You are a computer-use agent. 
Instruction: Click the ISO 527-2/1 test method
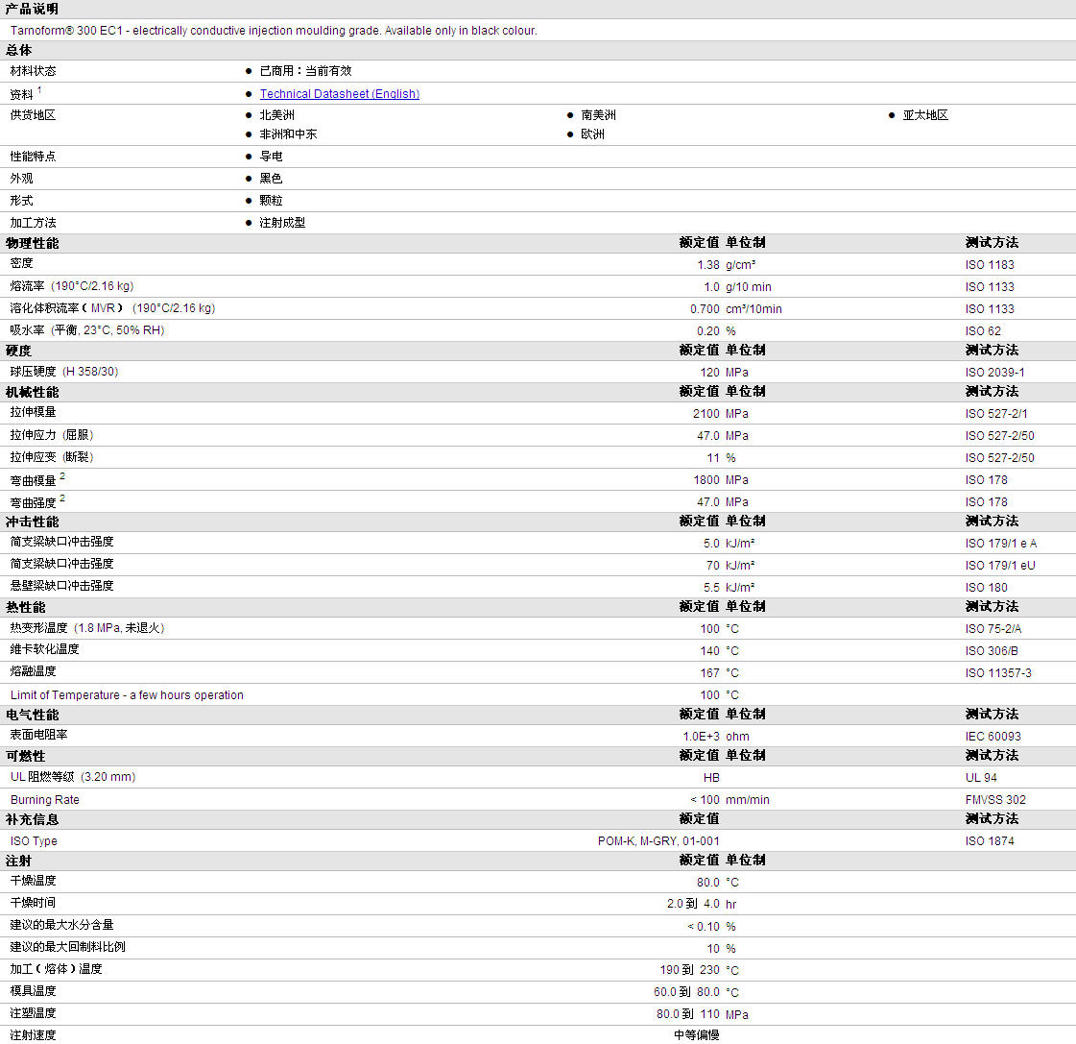click(x=996, y=414)
